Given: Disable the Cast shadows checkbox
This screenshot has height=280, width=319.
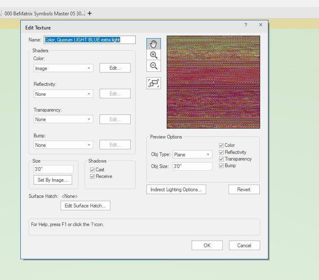Looking at the screenshot, I should [x=93, y=170].
